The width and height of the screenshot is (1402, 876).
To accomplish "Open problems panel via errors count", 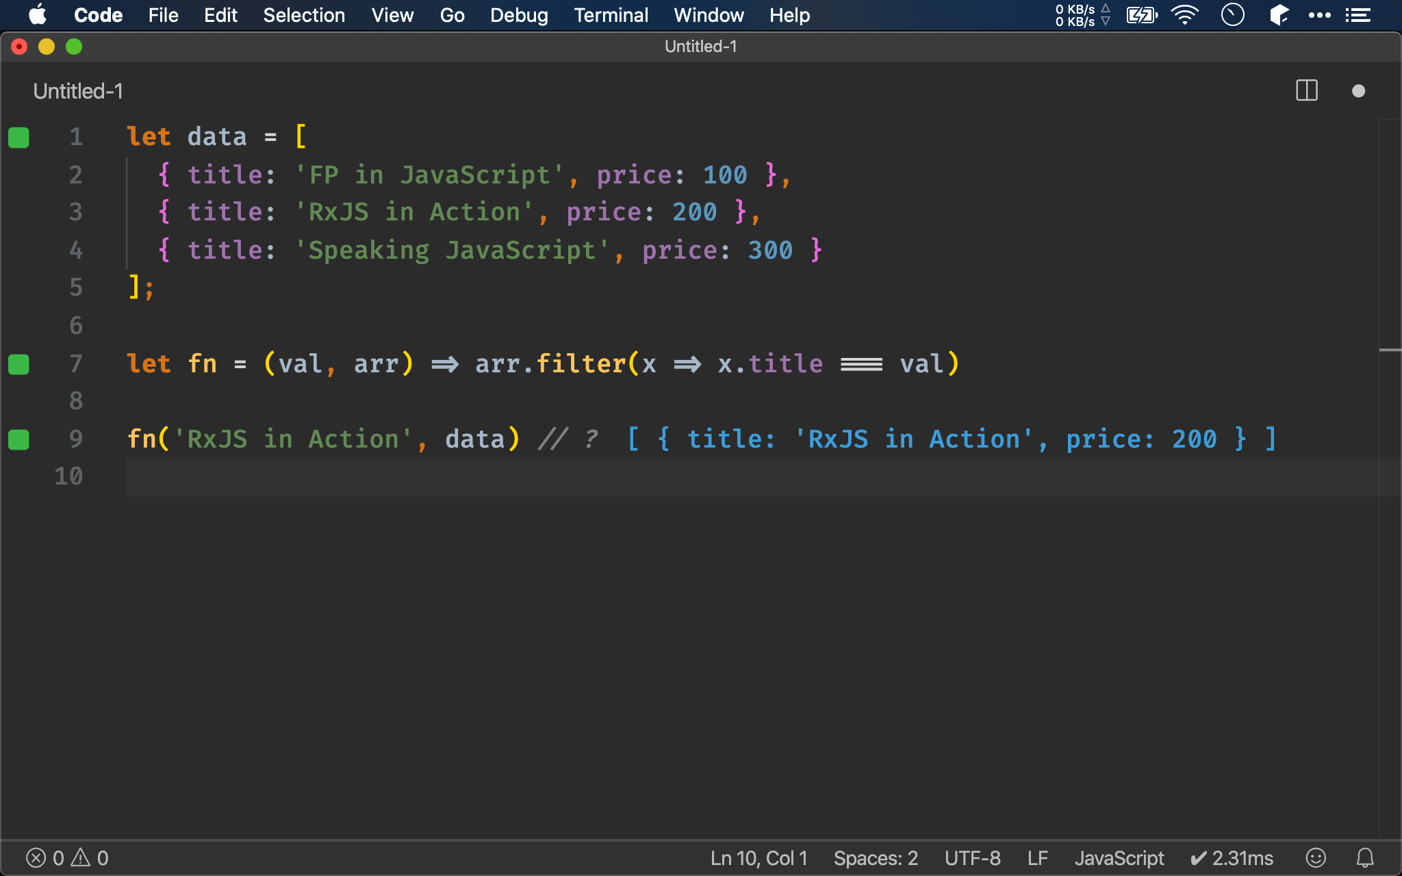I will pos(44,858).
